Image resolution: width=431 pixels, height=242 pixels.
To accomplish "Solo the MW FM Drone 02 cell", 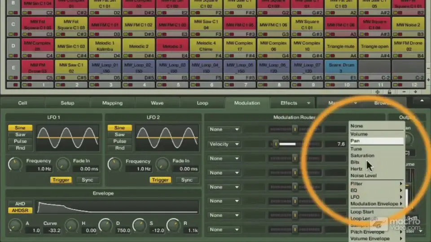I will (x=395, y=56).
